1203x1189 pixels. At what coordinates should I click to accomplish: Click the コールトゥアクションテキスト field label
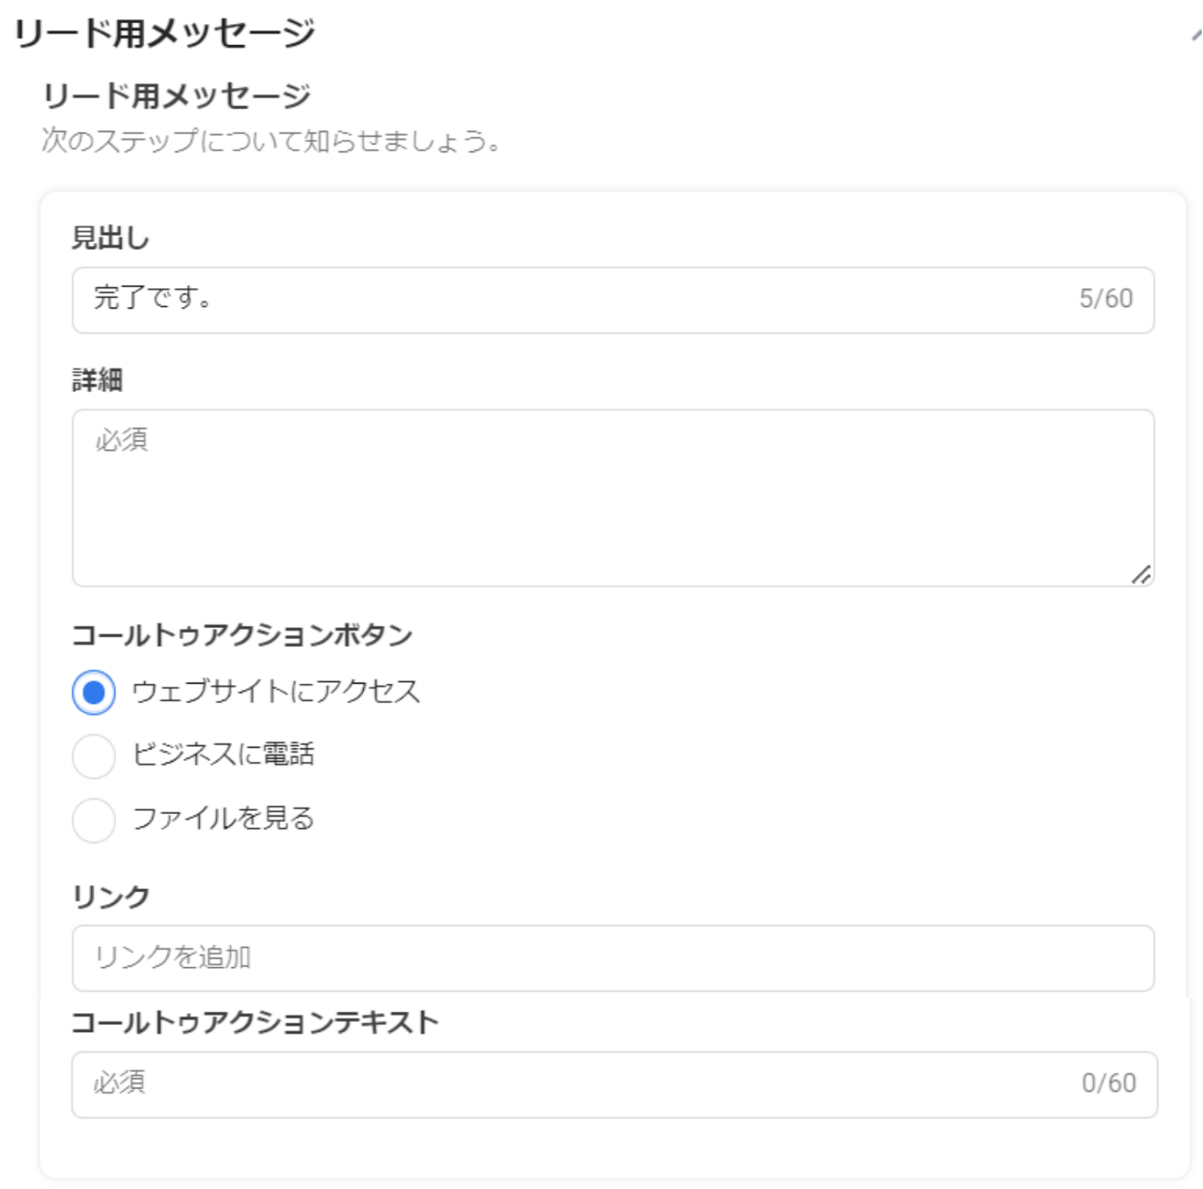(x=255, y=1023)
